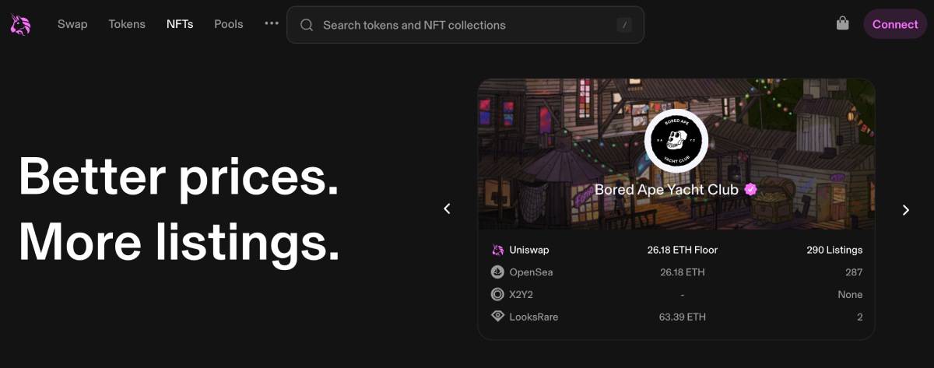Show the previous collection with left arrow

click(x=447, y=209)
